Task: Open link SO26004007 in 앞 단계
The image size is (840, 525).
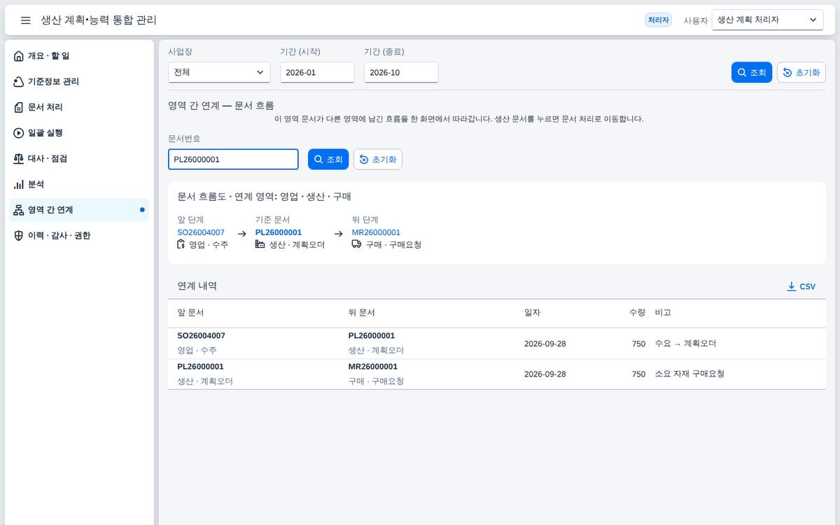Action: tap(201, 232)
